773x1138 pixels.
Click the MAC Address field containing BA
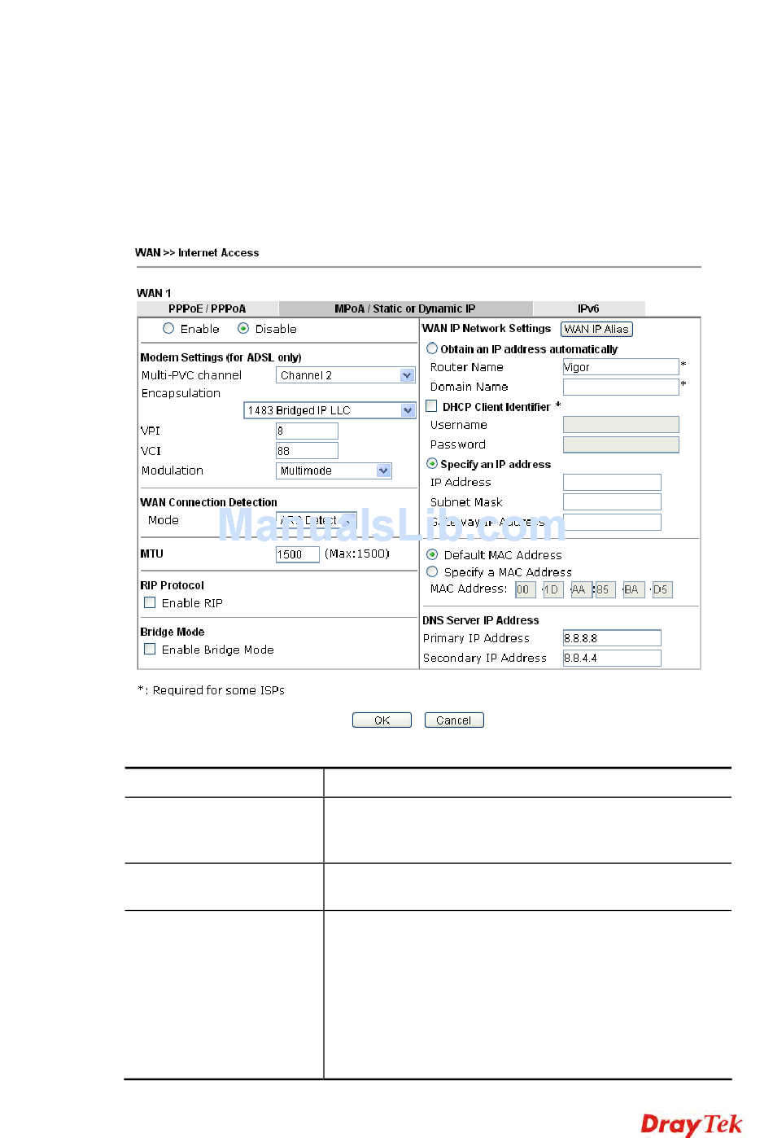634,589
